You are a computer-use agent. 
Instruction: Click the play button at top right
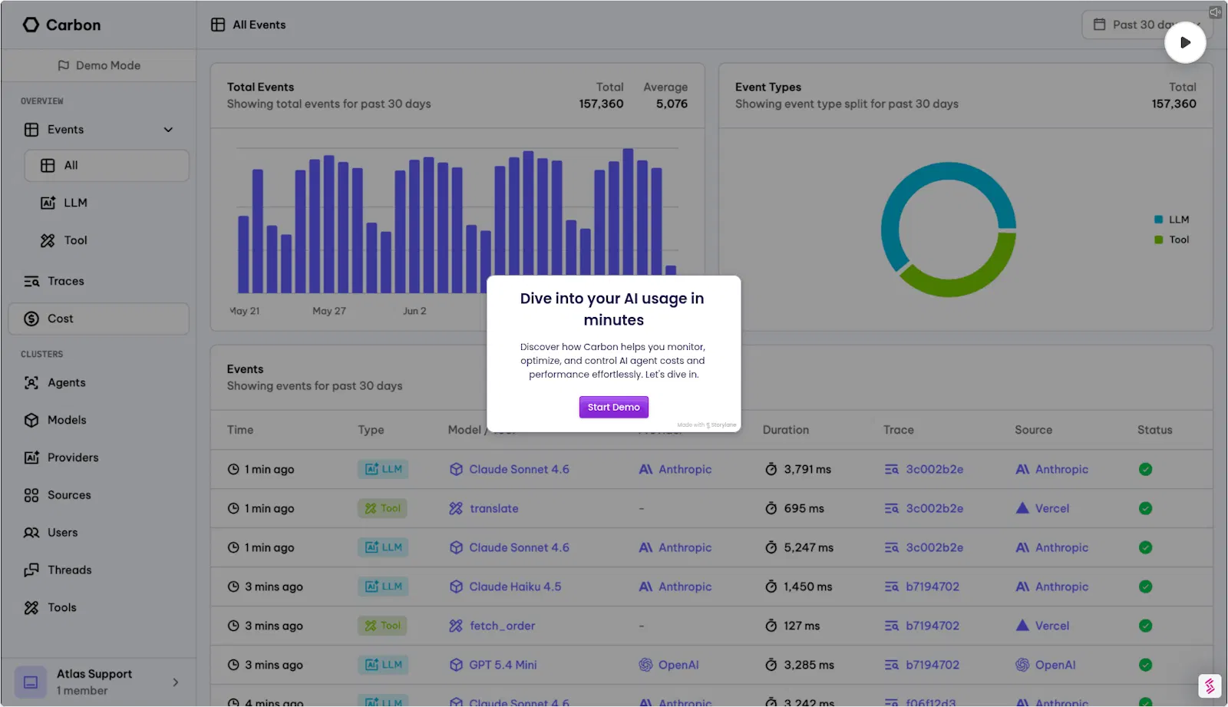tap(1185, 42)
